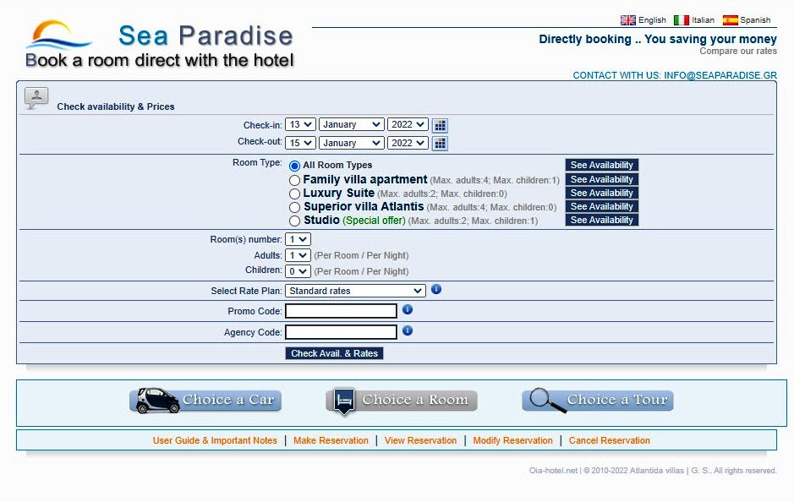Click the Choice a Car banner
Viewport: 794px width, 502px height.
[x=205, y=401]
